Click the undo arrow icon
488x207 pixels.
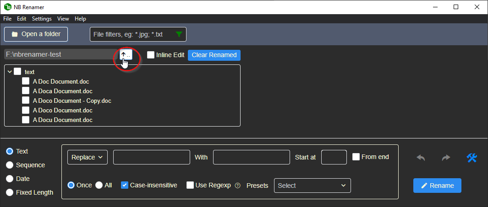click(x=421, y=158)
